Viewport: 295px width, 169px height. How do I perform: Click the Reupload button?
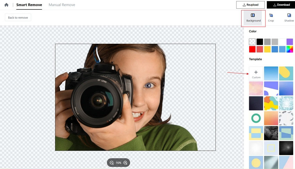pos(251,5)
